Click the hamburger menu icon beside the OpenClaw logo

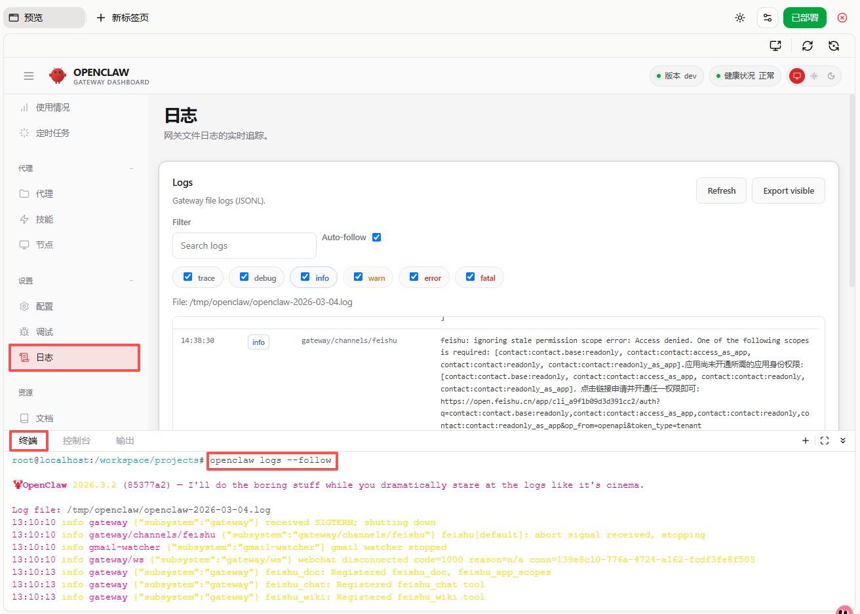pos(29,76)
